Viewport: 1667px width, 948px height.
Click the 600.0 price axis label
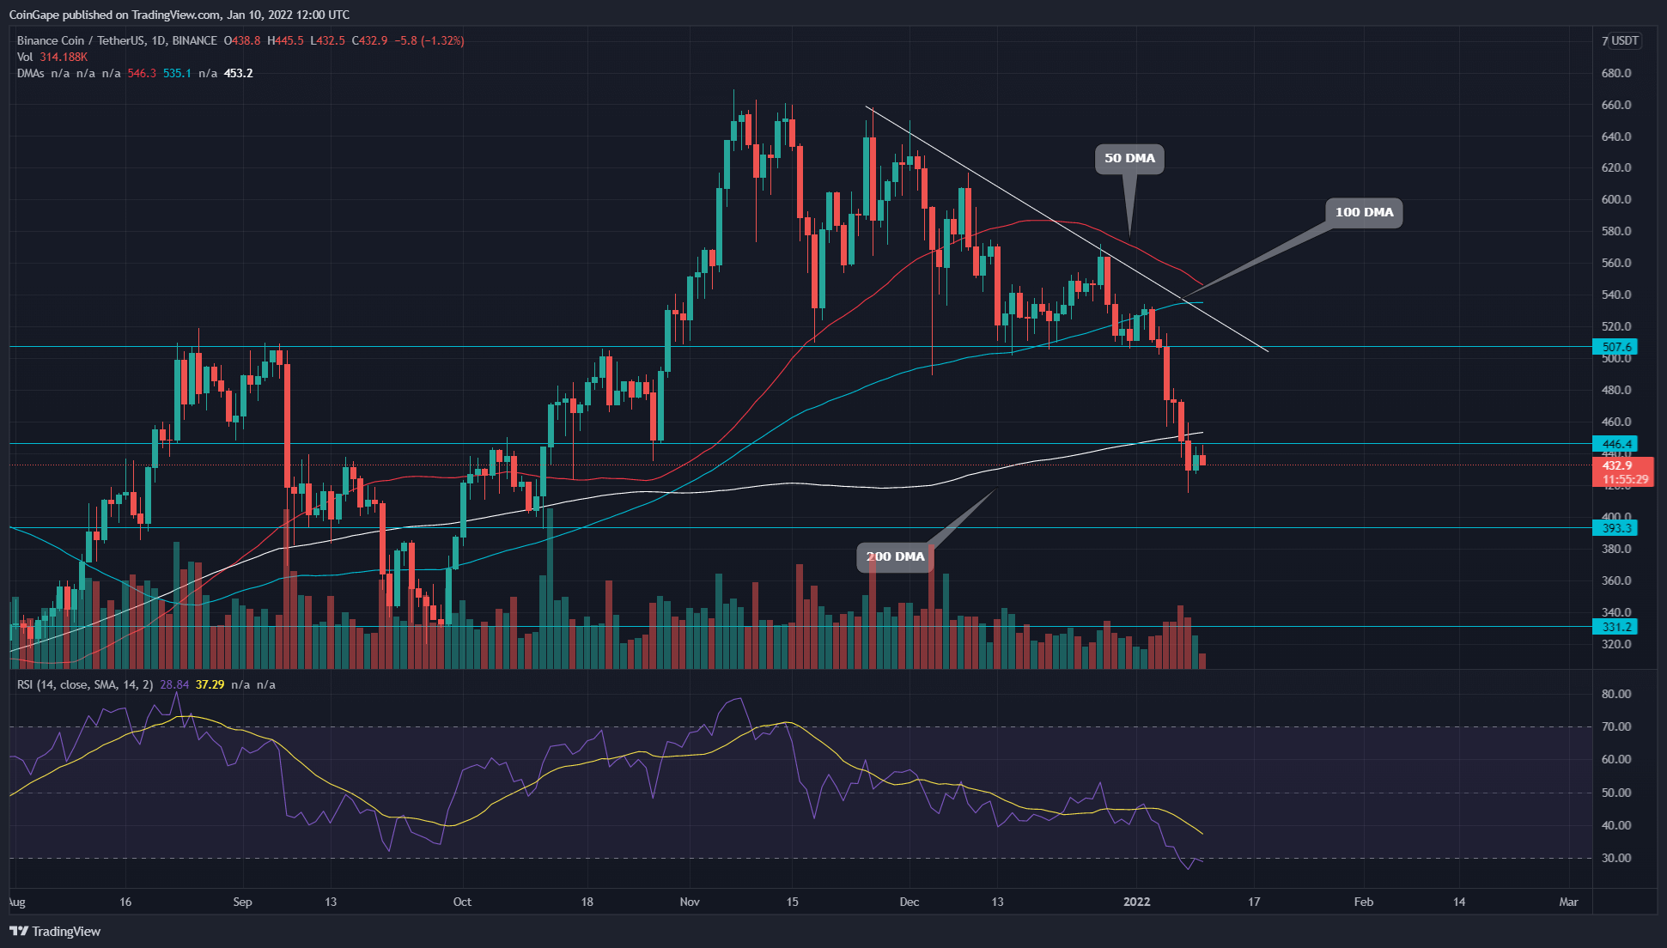[1616, 199]
